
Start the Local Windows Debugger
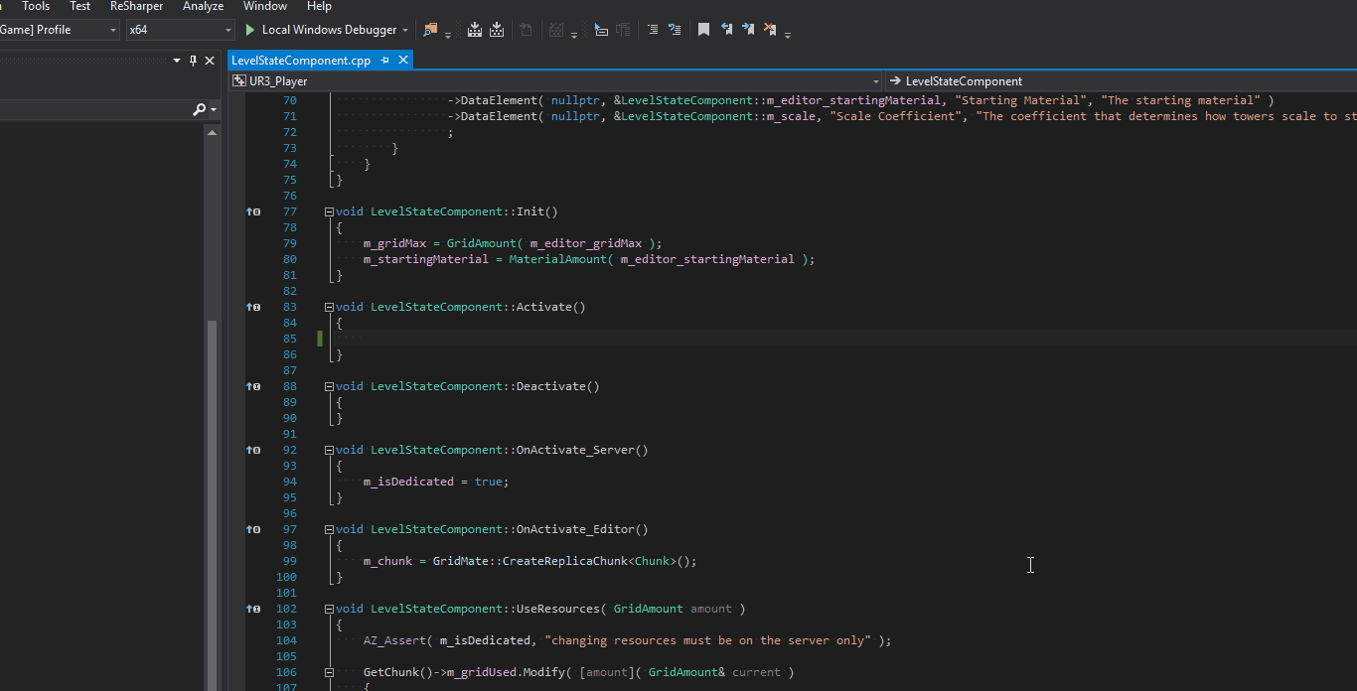point(320,30)
